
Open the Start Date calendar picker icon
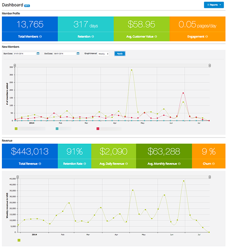click(38, 54)
